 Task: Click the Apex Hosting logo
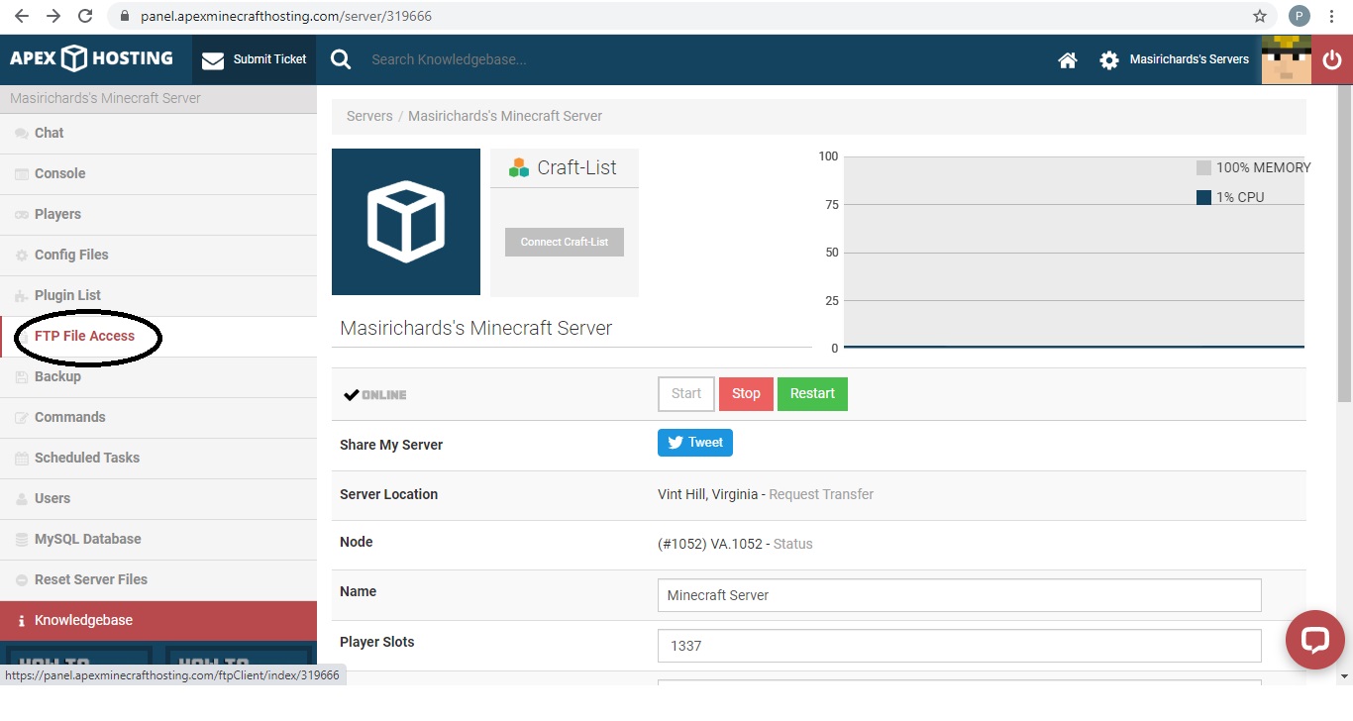(91, 58)
